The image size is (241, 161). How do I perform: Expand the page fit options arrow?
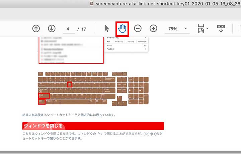(x=207, y=29)
